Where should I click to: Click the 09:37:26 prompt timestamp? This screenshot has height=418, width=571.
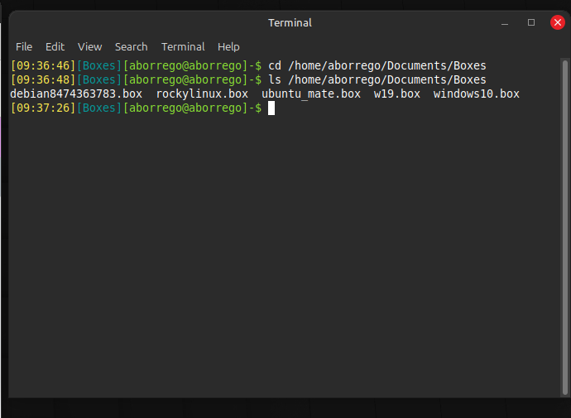(x=43, y=108)
